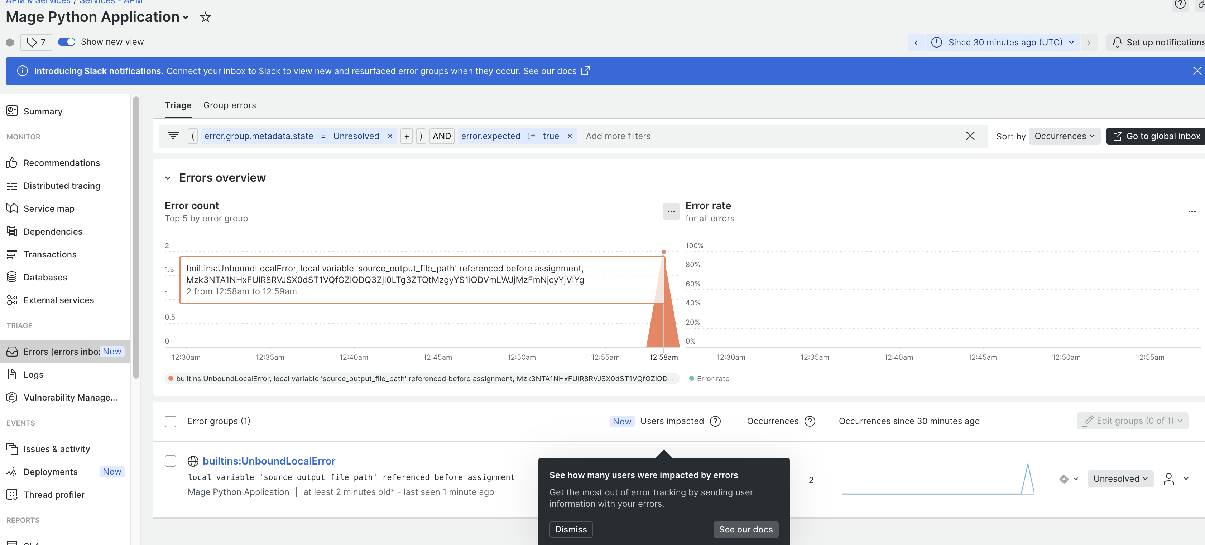This screenshot has height=545, width=1205.
Task: Click the Databases cylinder icon
Action: pos(12,277)
